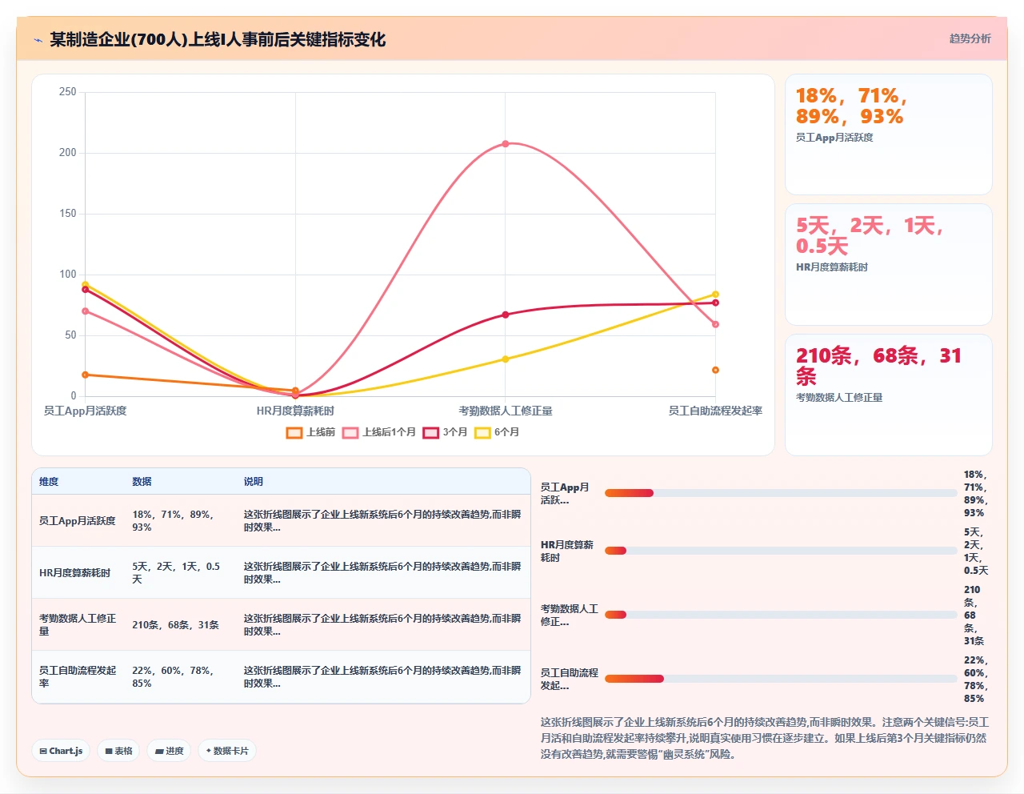The width and height of the screenshot is (1024, 794).
Task: Open the HR月度算薪耗时 stat card
Action: pos(889,264)
